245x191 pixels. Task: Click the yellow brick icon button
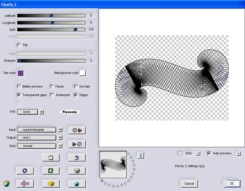51,184
